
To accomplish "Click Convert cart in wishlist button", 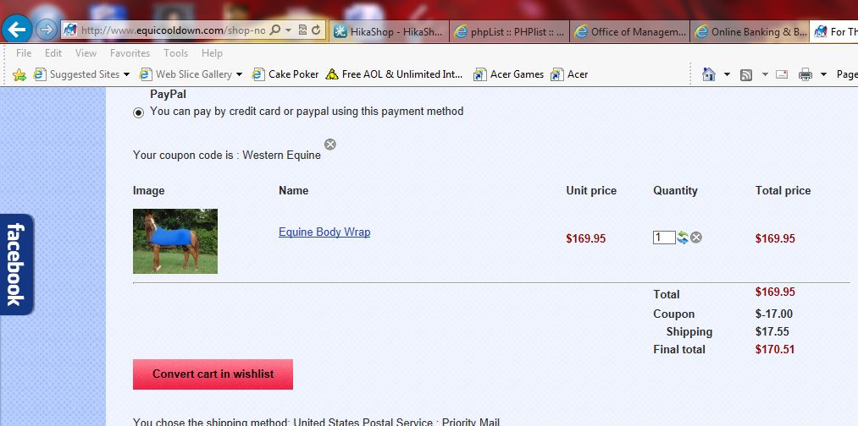I will [213, 374].
